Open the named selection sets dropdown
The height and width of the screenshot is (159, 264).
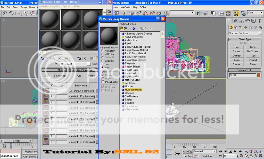tap(182, 13)
